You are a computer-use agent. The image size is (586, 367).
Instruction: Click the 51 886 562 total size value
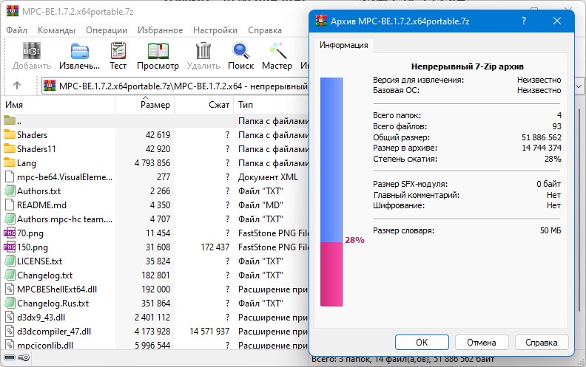tap(541, 137)
